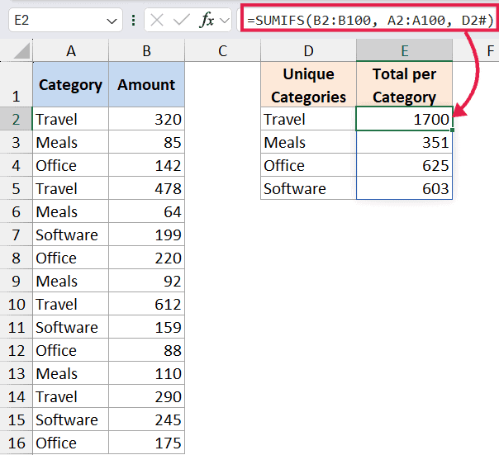The width and height of the screenshot is (499, 455).
Task: Click Office in Unique Categories column
Action: pos(308,165)
